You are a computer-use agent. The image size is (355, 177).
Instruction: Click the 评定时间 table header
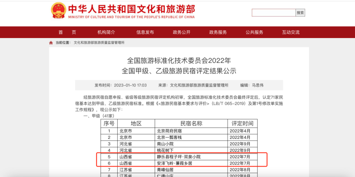coord(242,124)
